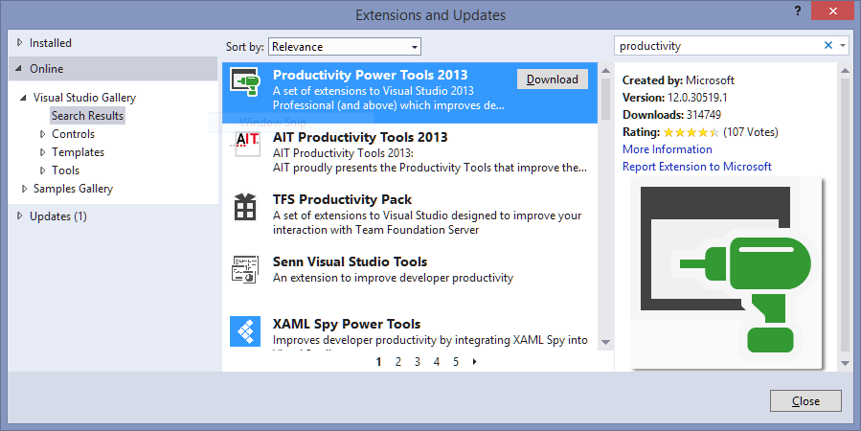Click in the productivity search field
The width and height of the screenshot is (861, 431).
pos(716,46)
